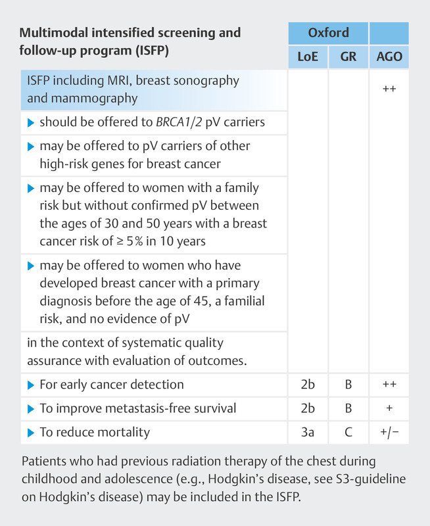Click the GR value "C" for reducing mortality
This screenshot has height=526, width=430.
pos(348,432)
